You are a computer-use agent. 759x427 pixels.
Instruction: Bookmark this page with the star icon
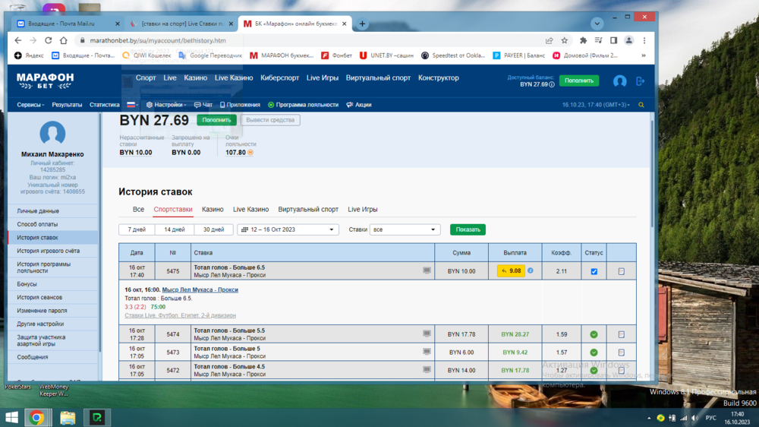click(x=565, y=40)
